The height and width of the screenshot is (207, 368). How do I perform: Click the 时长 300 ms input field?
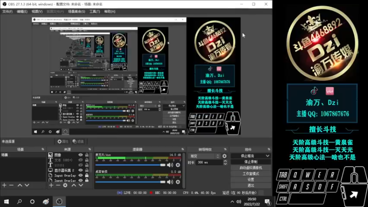[x=209, y=162]
